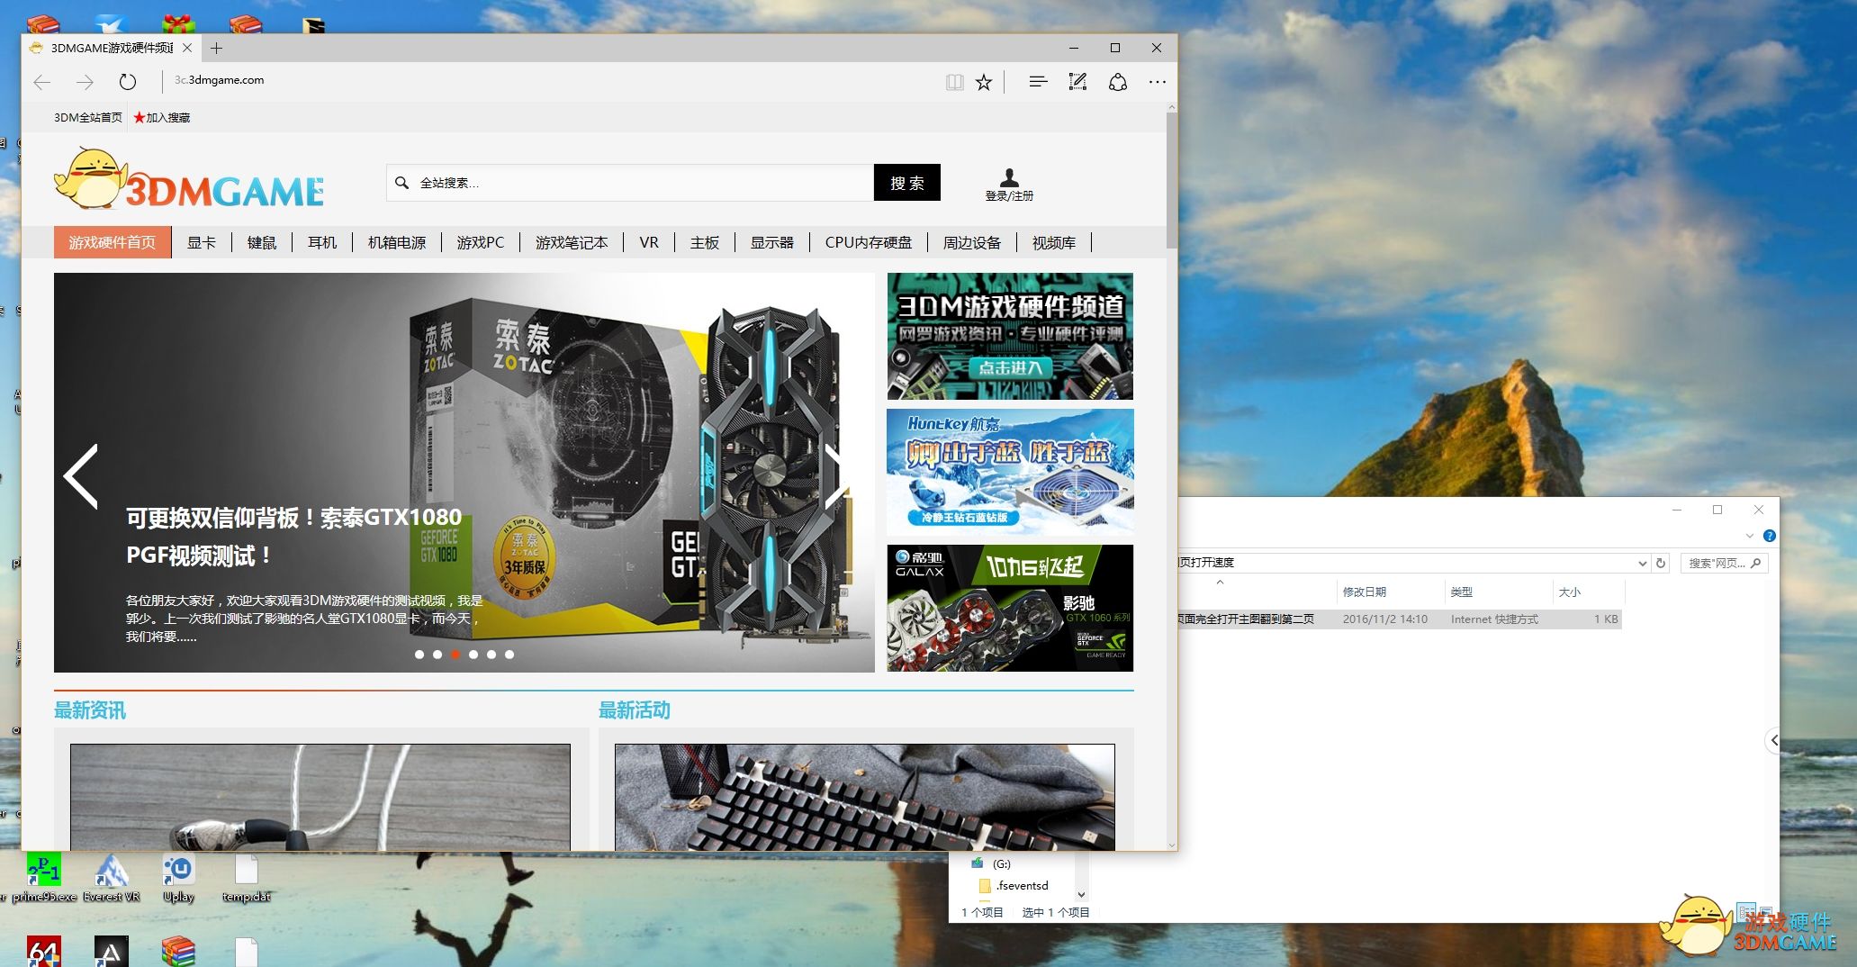Open the 显卡 category
This screenshot has height=967, width=1857.
tap(202, 242)
